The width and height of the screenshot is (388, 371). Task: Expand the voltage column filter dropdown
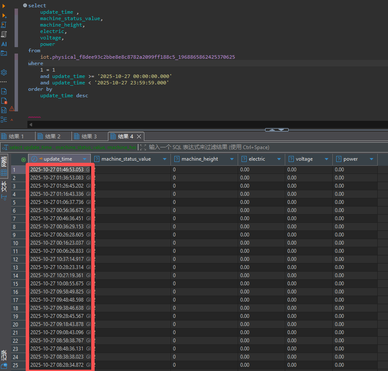click(x=327, y=159)
